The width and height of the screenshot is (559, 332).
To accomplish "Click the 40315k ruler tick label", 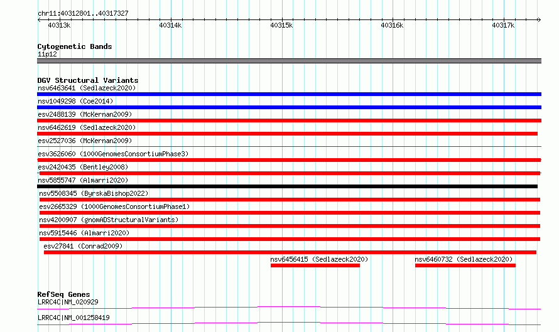I will (281, 25).
